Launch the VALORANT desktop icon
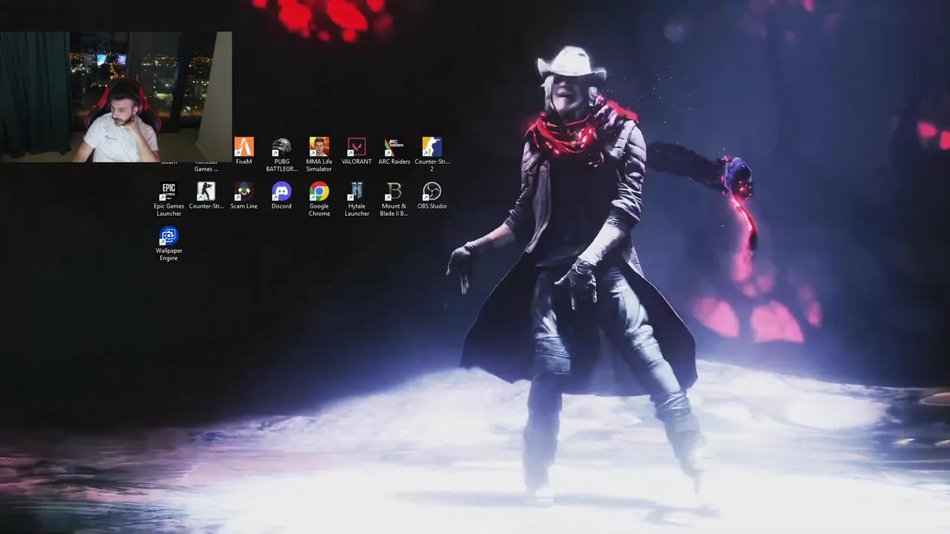This screenshot has height=534, width=950. pyautogui.click(x=356, y=147)
